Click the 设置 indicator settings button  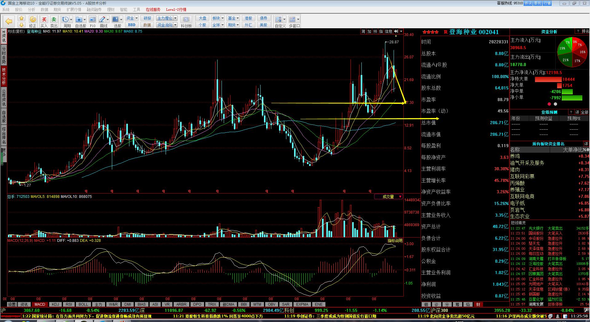pos(12,304)
